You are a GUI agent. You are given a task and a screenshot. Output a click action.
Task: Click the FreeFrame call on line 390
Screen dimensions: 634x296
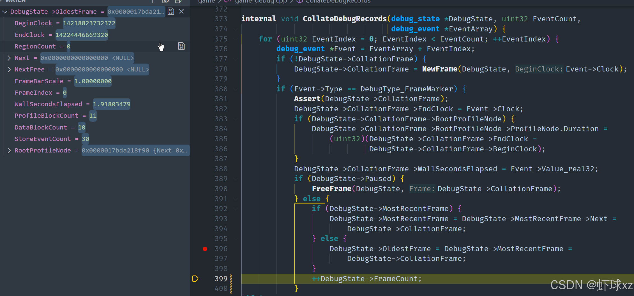[x=332, y=189]
